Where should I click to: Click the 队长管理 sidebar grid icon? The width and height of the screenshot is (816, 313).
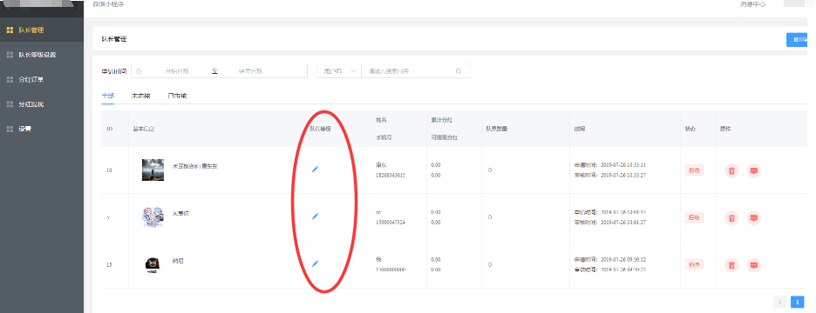[x=10, y=30]
